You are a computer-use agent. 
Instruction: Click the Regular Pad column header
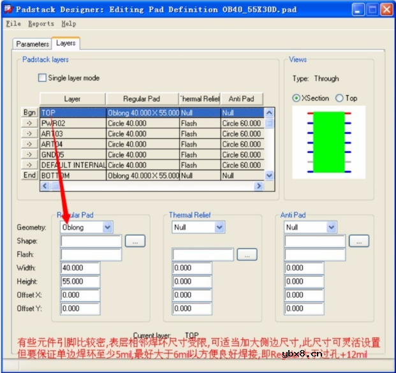click(142, 99)
